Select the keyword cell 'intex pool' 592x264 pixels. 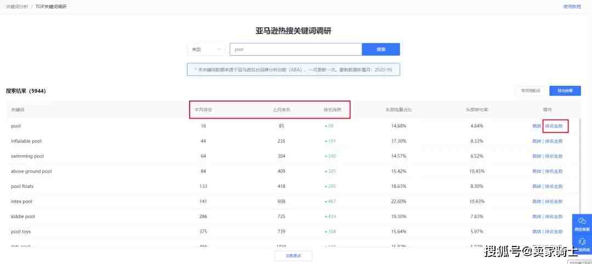pyautogui.click(x=21, y=202)
